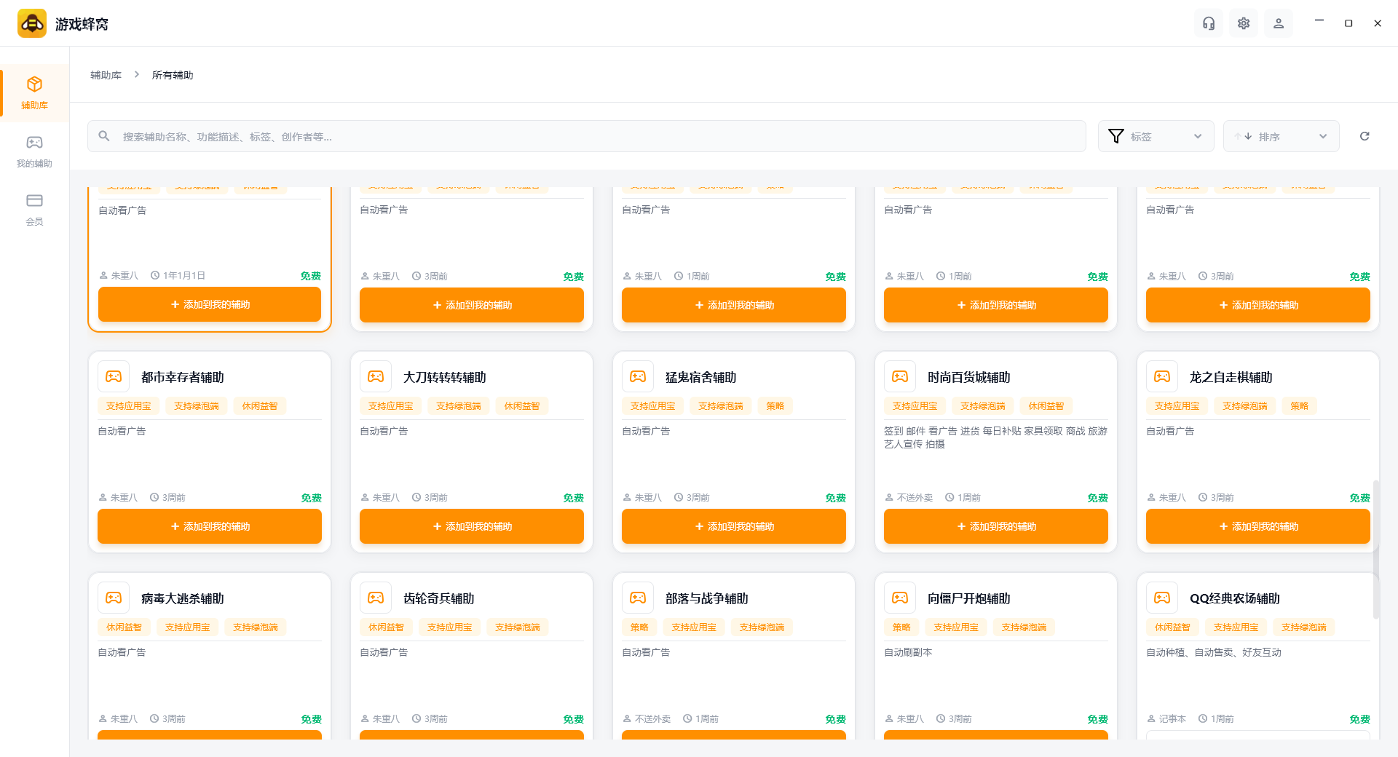Open the 时尚百货城辅助 title

969,377
